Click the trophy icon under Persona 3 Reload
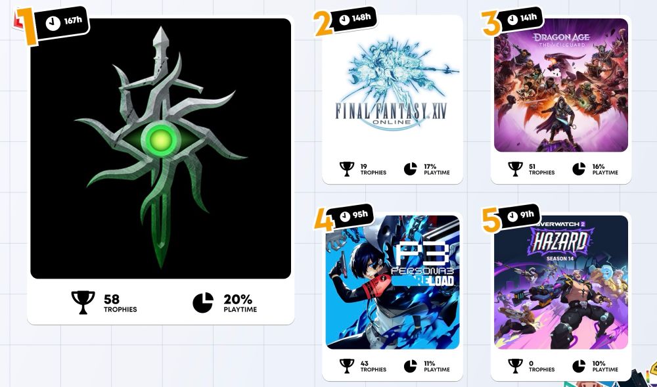The width and height of the screenshot is (657, 387). click(x=347, y=366)
